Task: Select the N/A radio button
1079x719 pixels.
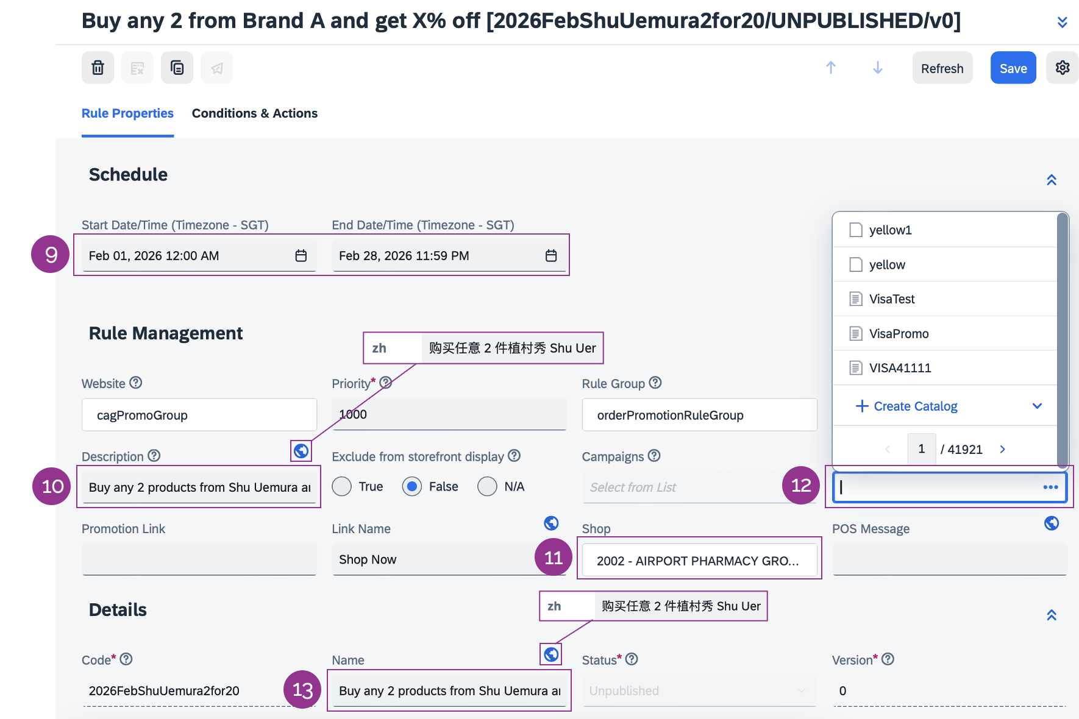Action: pos(487,487)
